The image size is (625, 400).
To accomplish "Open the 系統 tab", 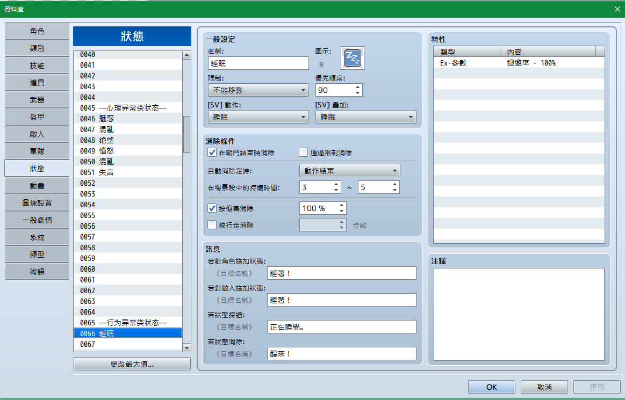I will pos(37,237).
